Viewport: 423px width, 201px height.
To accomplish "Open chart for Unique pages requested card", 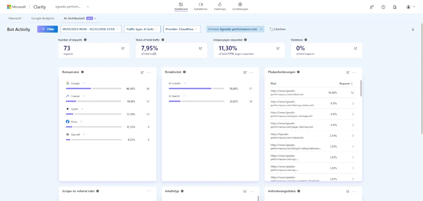I will click(x=278, y=48).
